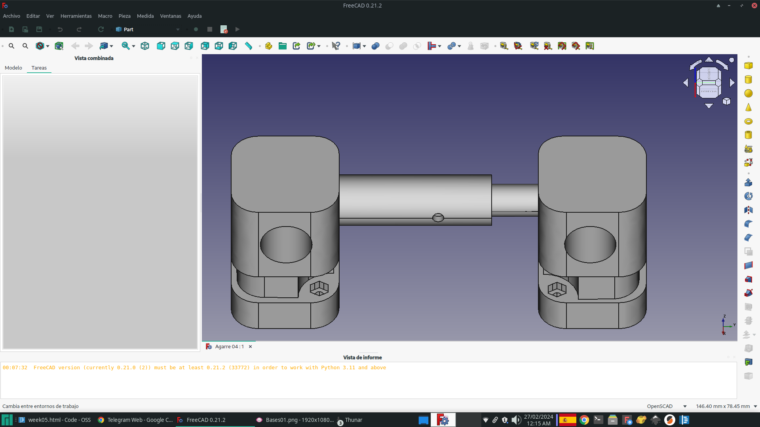Open Telegram Web Chrome taskbar item

point(135,420)
